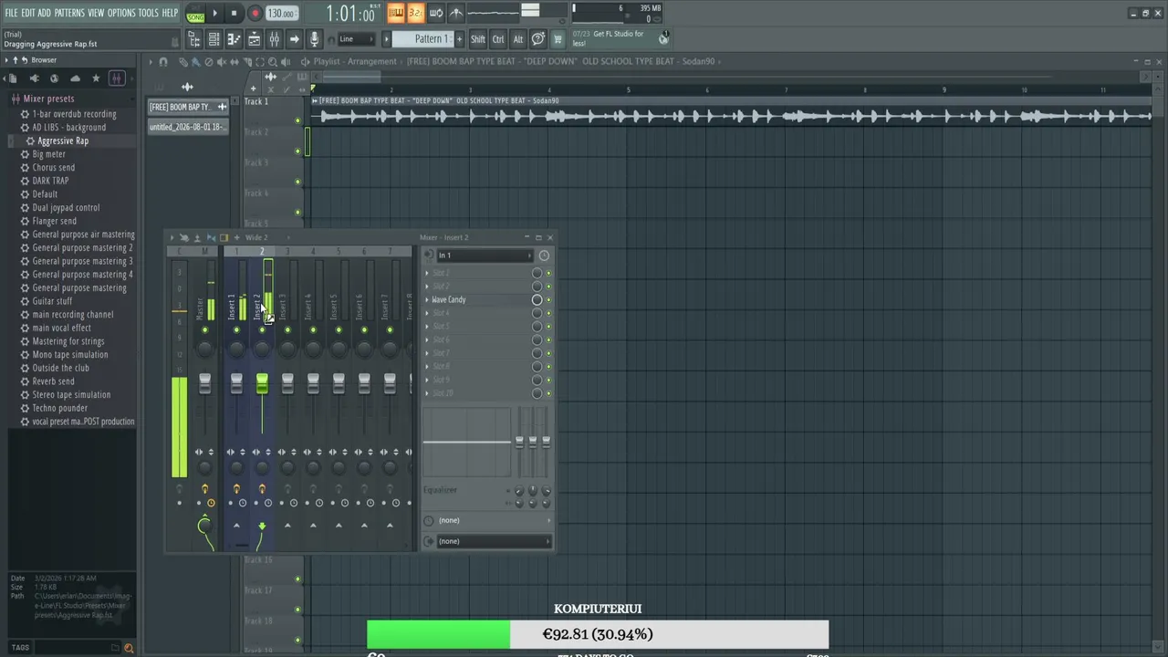
Task: Open the PATTERNS menu
Action: click(x=69, y=13)
